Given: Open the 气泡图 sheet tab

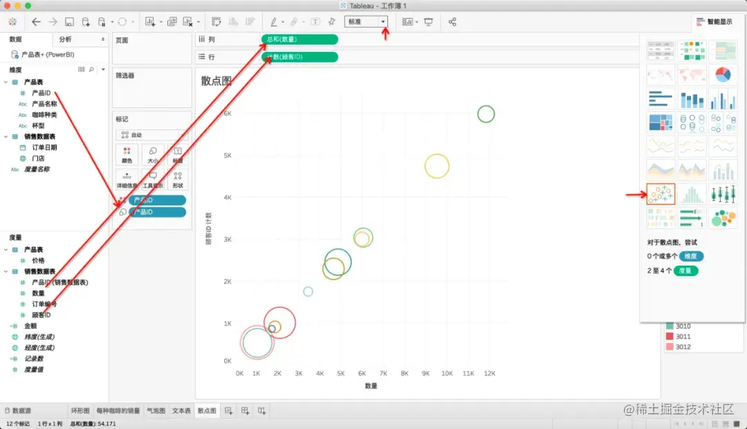Looking at the screenshot, I should coord(156,410).
